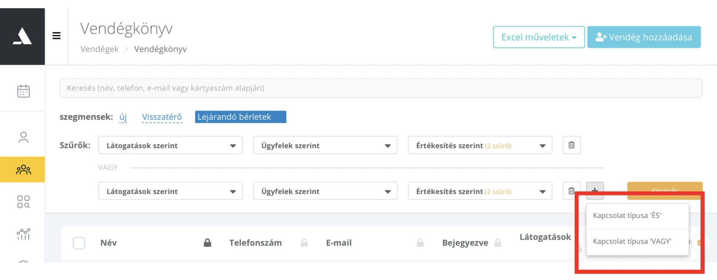
Task: Focus the Keresés search input field
Action: click(x=381, y=88)
